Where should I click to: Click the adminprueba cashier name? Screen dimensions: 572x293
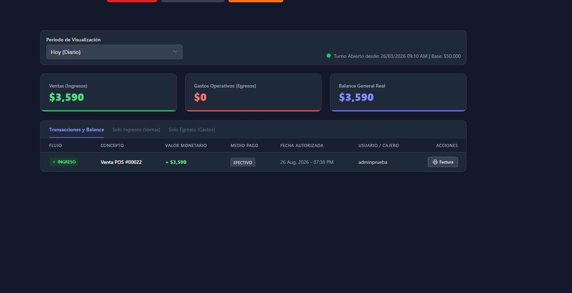[x=373, y=162]
